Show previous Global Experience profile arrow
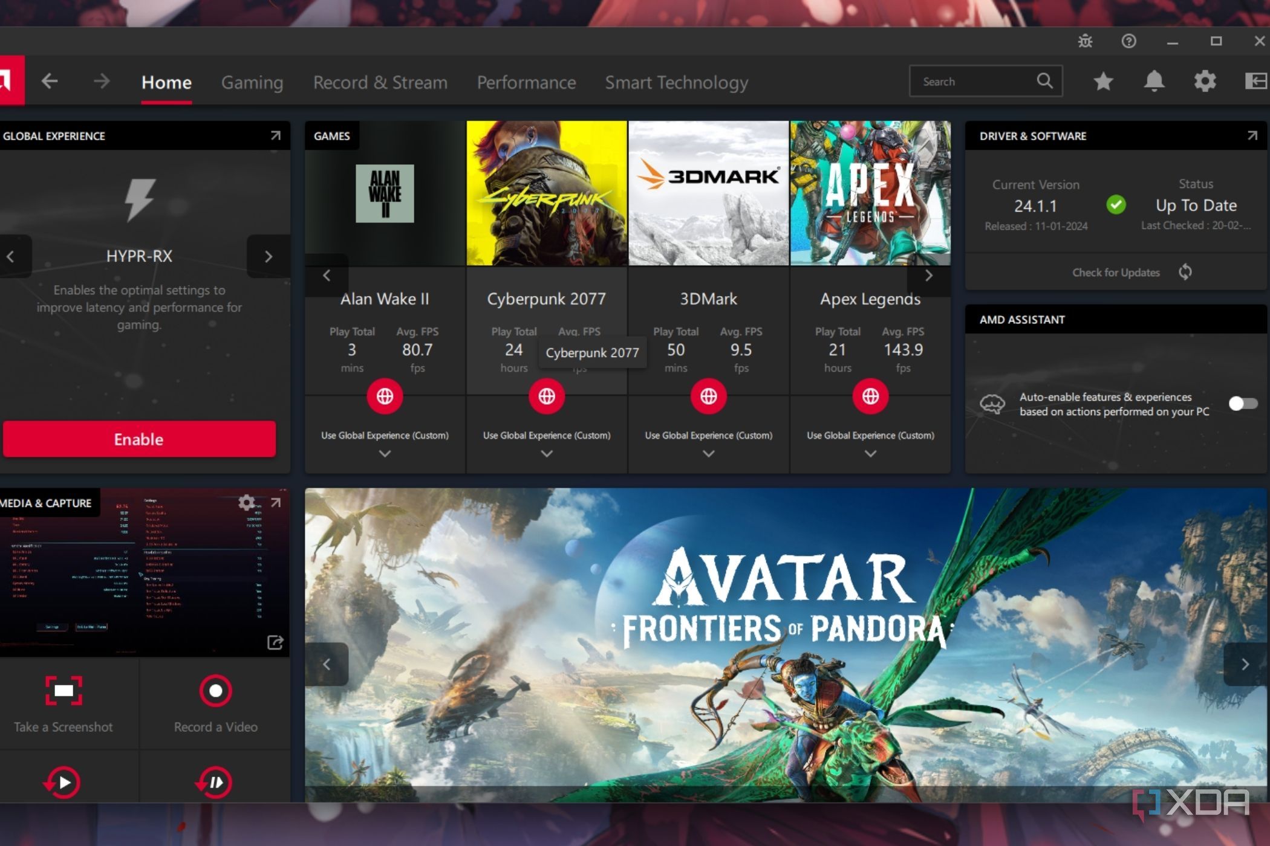Screen dimensions: 1270x846 (x=11, y=256)
